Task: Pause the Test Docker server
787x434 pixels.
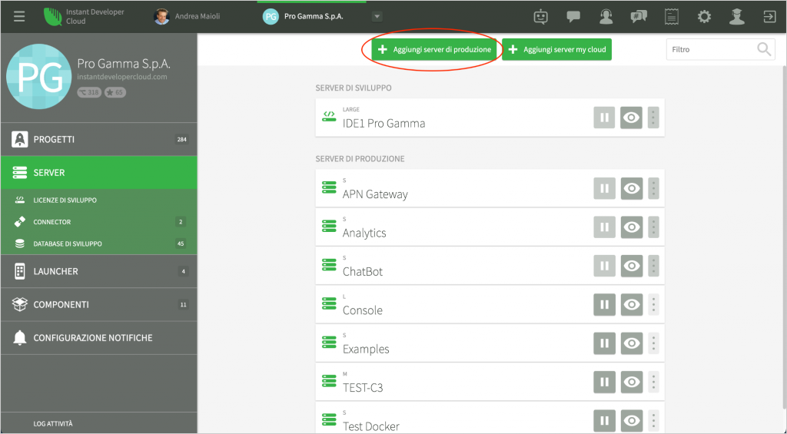Action: coord(604,420)
